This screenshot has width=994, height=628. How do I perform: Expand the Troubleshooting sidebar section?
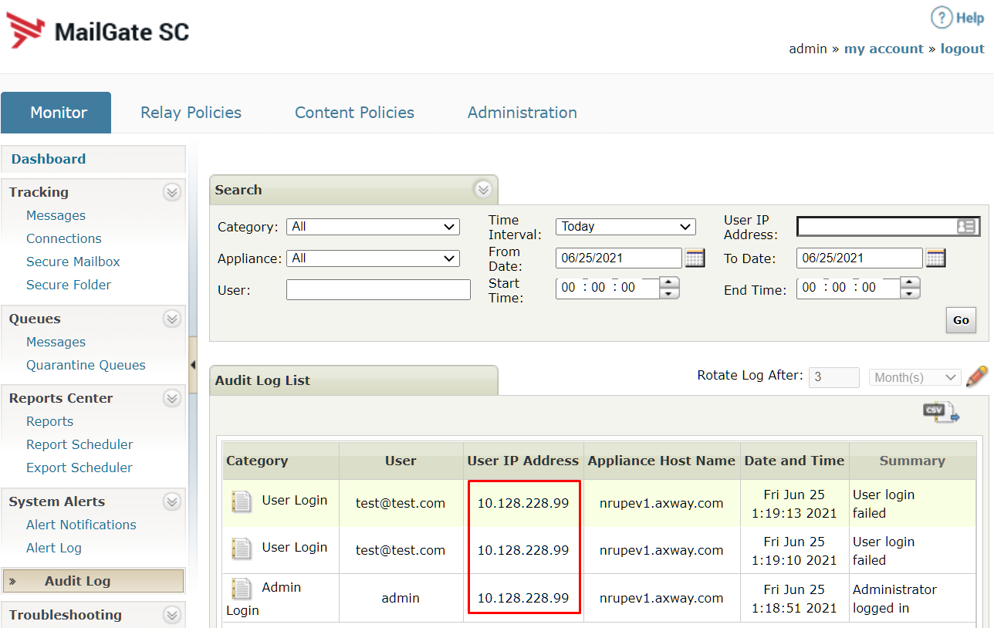pos(172,615)
